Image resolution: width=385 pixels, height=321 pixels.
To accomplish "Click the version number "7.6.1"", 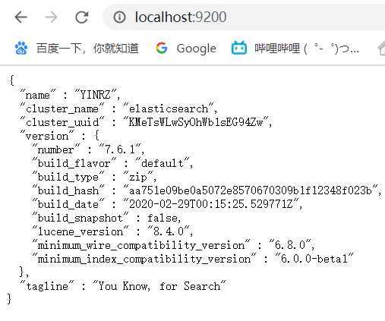I will pyautogui.click(x=120, y=149).
